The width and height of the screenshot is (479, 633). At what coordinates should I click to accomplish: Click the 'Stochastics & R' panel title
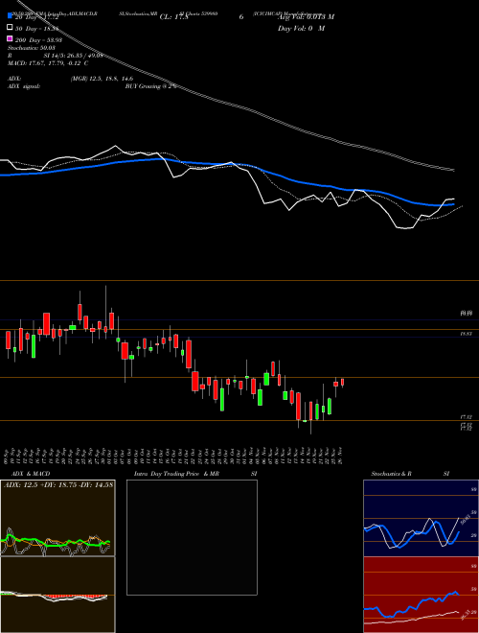click(391, 474)
